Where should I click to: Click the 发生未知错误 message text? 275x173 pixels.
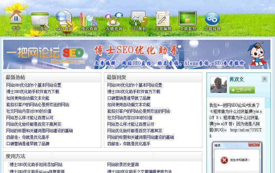coord(240,160)
